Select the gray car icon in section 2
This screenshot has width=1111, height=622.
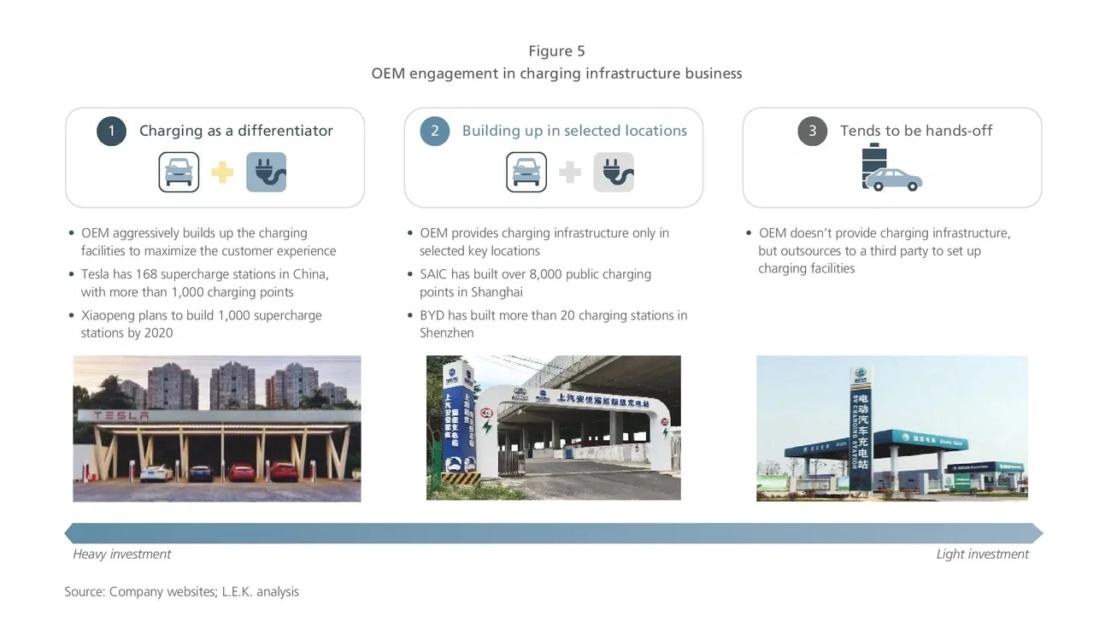tap(526, 172)
